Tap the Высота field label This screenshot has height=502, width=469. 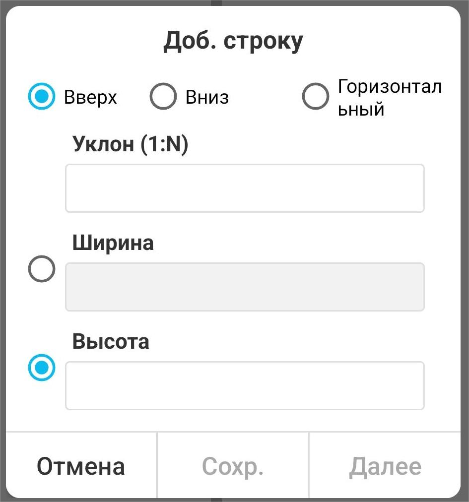coord(111,342)
